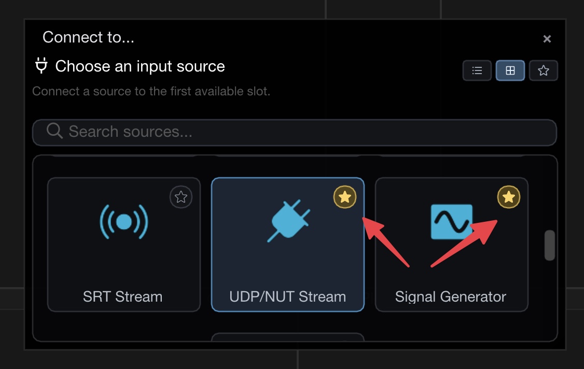Switch to list view layout
584x369 pixels.
click(477, 71)
